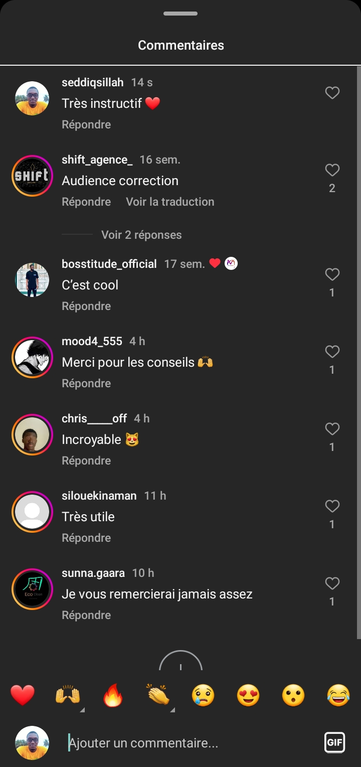Insert the fire quick emoji

113,695
